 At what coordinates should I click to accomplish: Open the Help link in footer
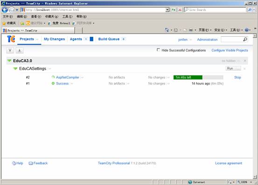coord(20,163)
